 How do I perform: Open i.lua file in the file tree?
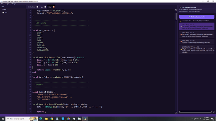[x=6, y=12]
